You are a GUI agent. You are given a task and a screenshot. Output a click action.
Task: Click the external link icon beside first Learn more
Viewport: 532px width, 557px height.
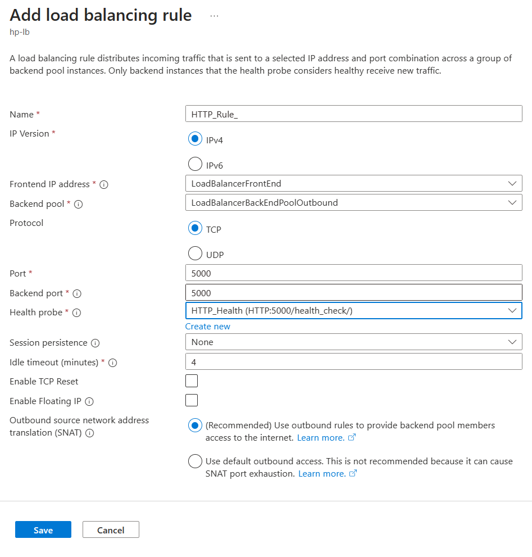pyautogui.click(x=352, y=437)
